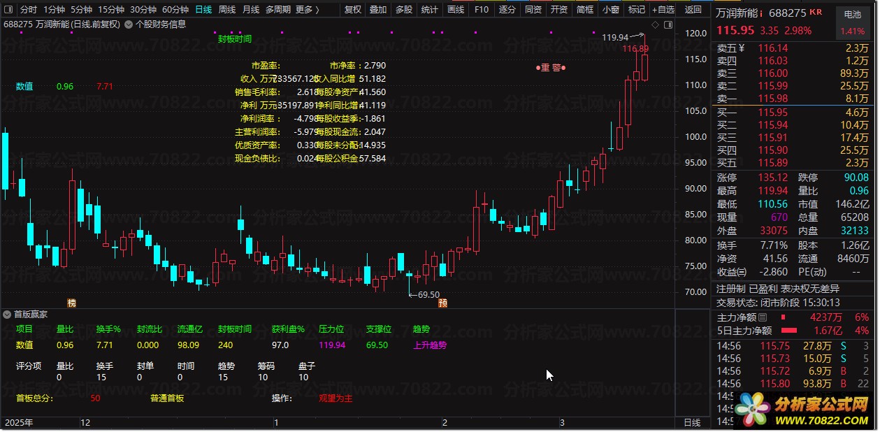Image resolution: width=880 pixels, height=432 pixels.
Task: Open the 逐分 tick-by-minute view
Action: pos(507,10)
